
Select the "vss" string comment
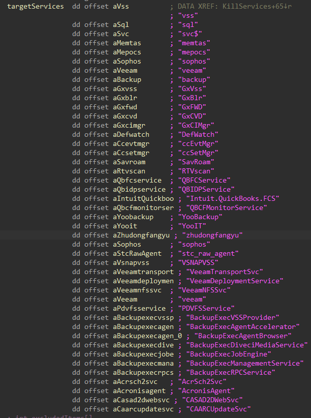click(x=188, y=16)
